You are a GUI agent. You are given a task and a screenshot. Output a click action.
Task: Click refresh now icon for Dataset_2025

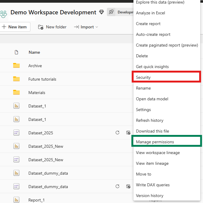click(x=117, y=133)
